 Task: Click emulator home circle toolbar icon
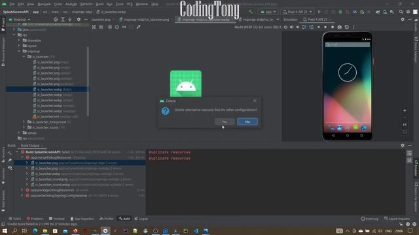[x=325, y=27]
